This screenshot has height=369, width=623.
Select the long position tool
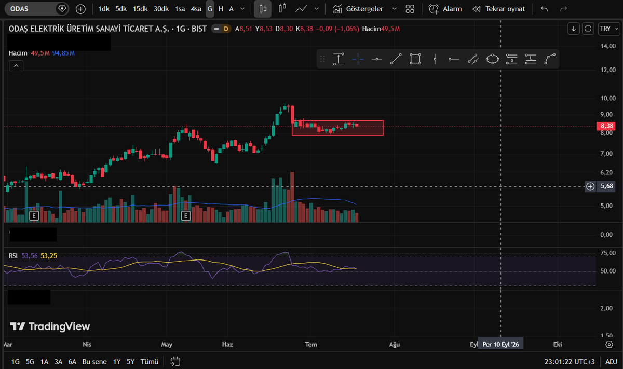[530, 59]
